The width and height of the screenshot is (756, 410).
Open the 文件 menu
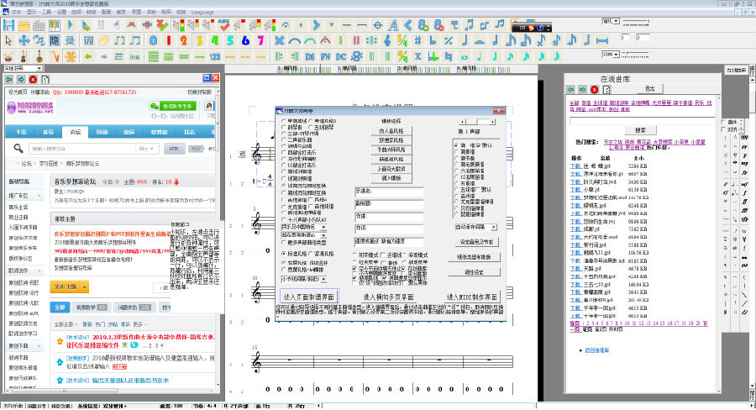(16, 12)
